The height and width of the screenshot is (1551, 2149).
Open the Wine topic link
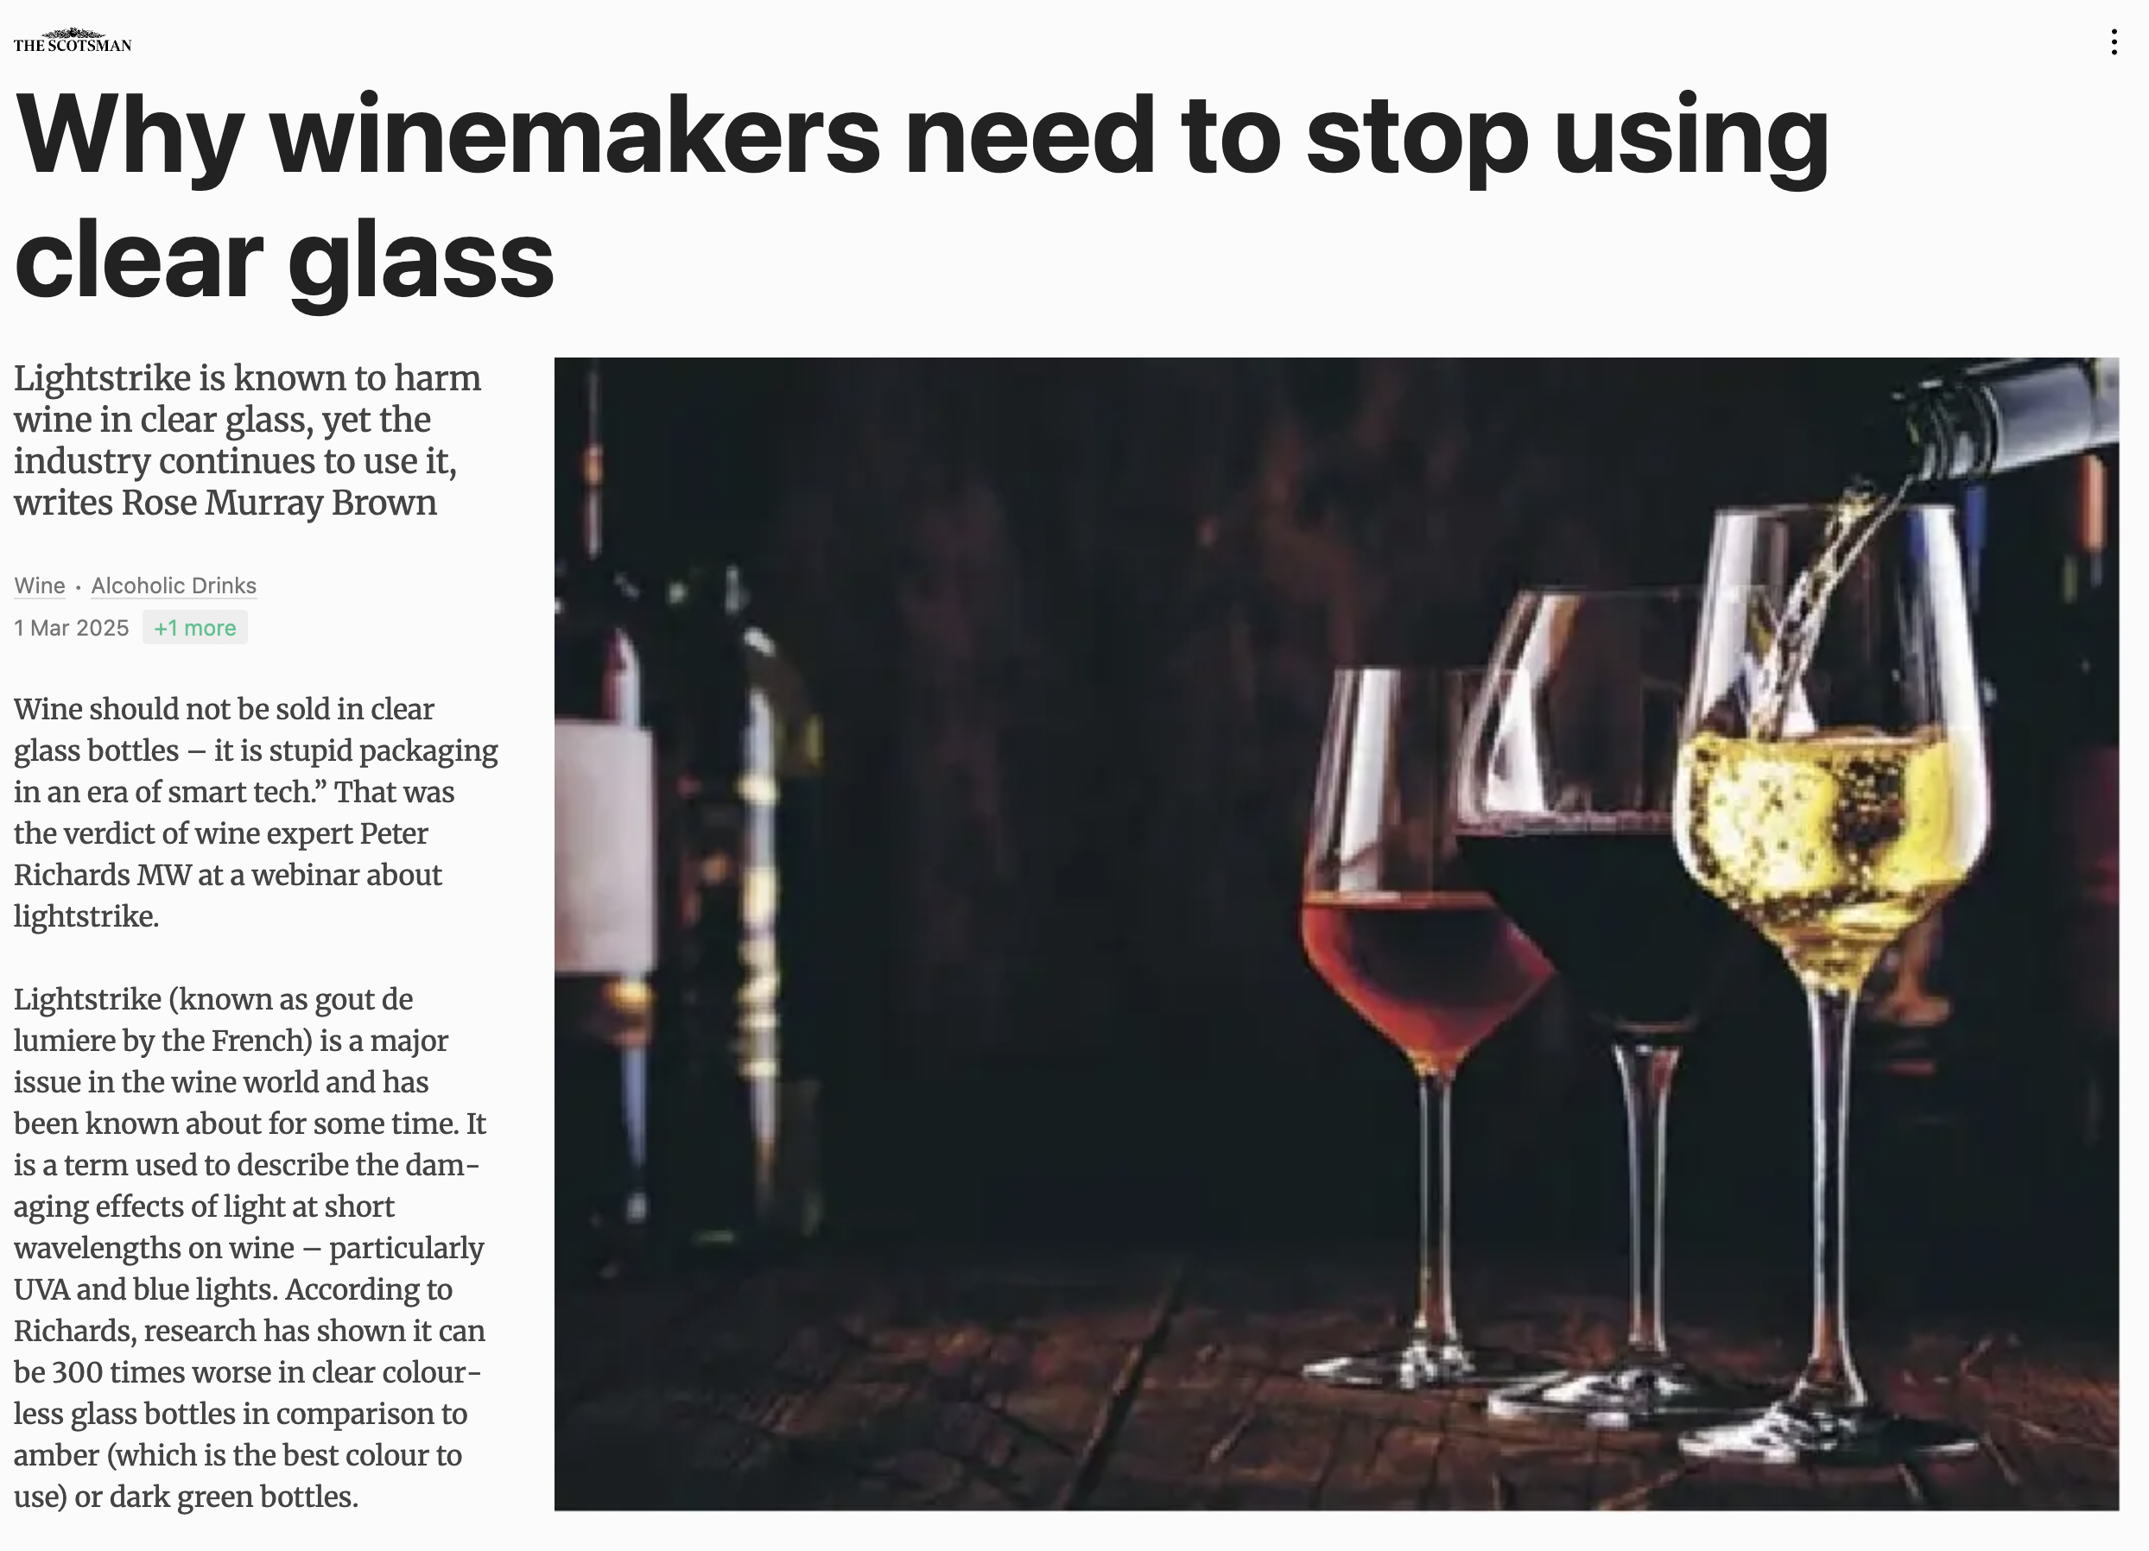[x=40, y=586]
